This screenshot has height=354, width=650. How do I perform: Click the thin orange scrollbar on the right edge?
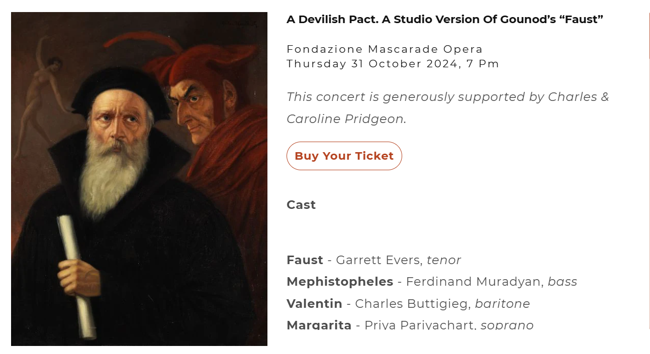[x=649, y=35]
